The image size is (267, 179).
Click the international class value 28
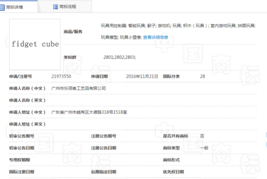point(202,76)
